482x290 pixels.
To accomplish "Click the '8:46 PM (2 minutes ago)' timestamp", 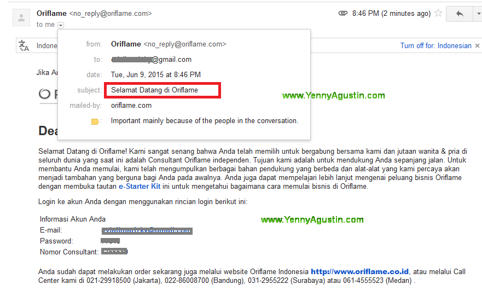I will point(391,14).
